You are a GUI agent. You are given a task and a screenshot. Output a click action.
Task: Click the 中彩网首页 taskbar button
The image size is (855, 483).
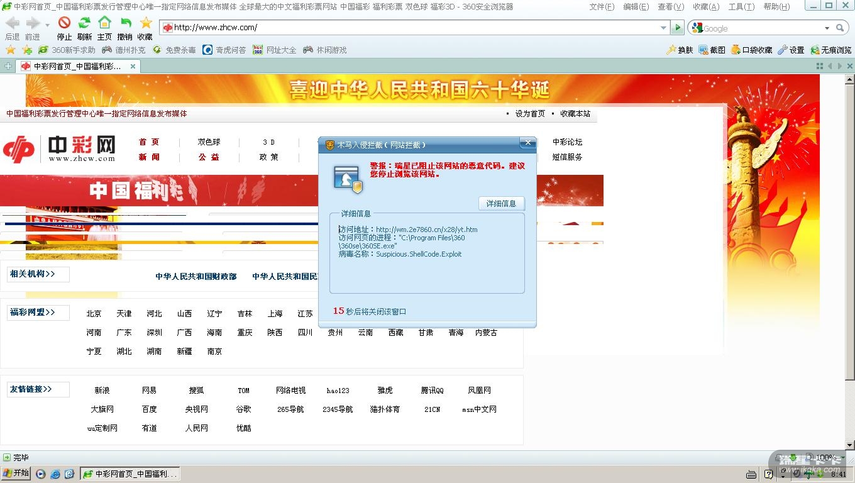[130, 474]
